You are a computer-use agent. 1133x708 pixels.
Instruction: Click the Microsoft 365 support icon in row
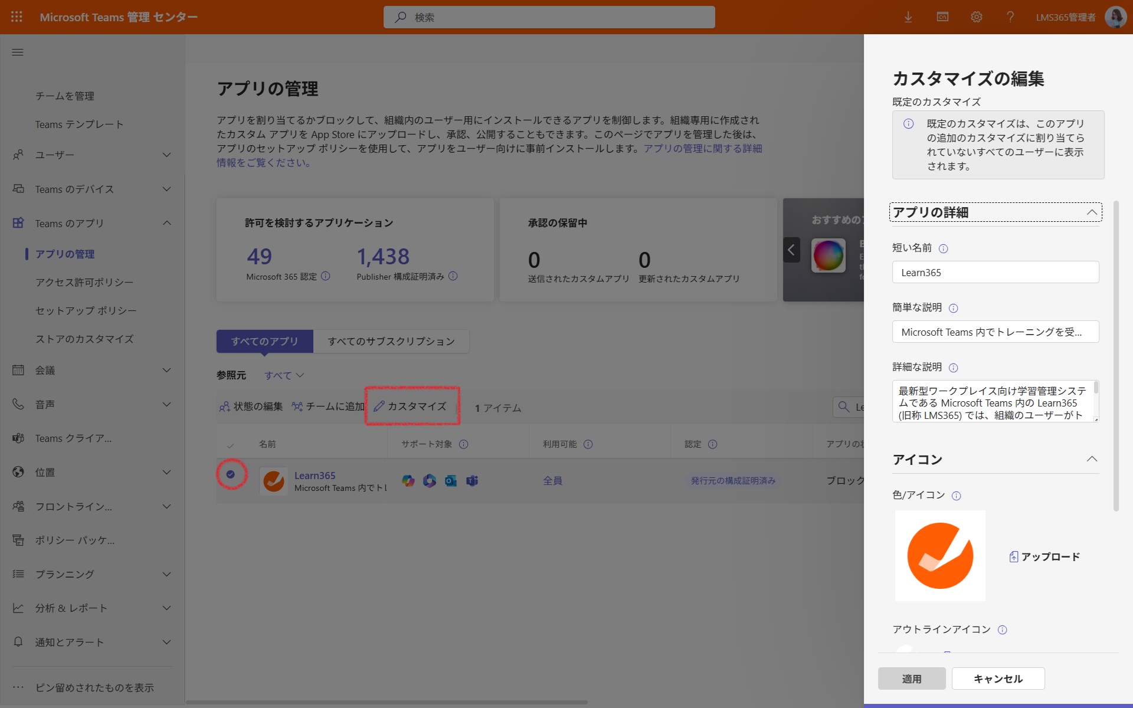pyautogui.click(x=430, y=481)
